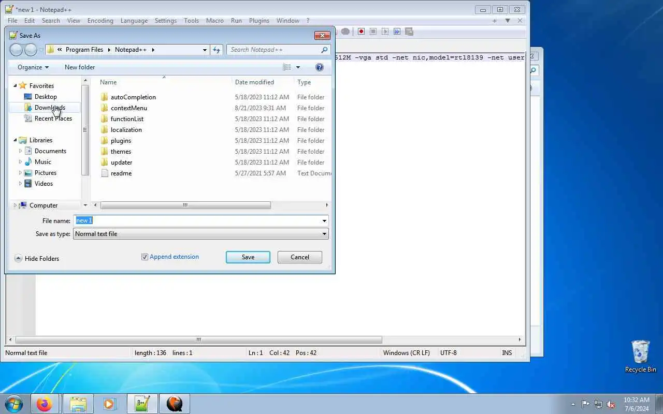Click Hide Folders

pos(37,259)
